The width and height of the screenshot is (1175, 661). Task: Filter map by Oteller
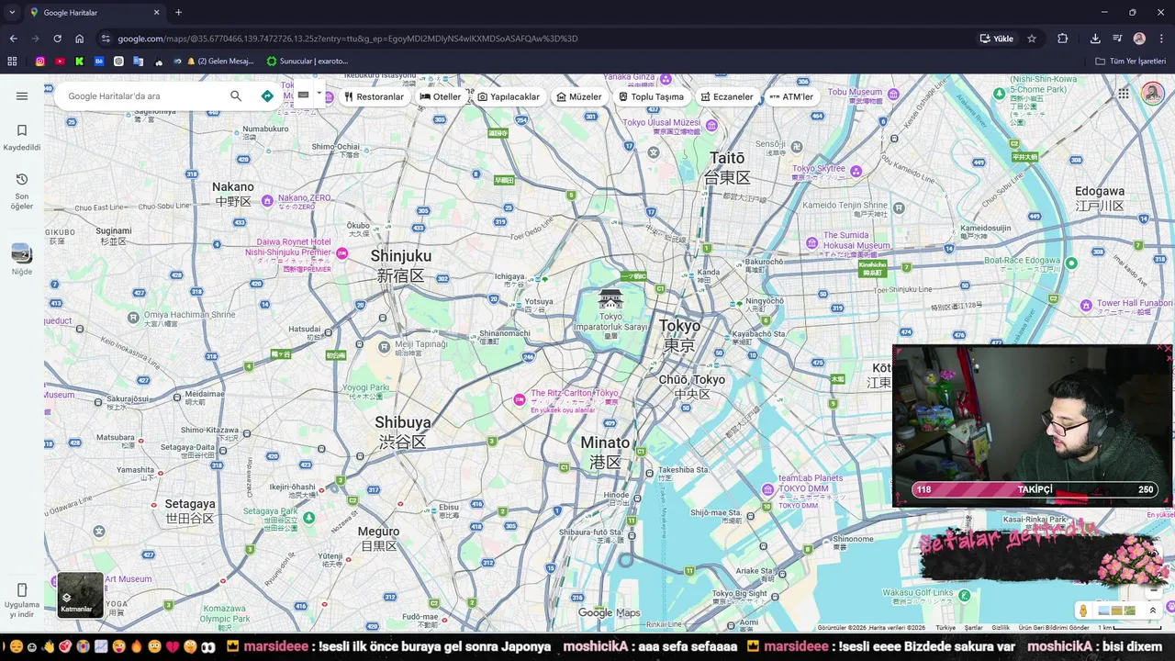[441, 96]
